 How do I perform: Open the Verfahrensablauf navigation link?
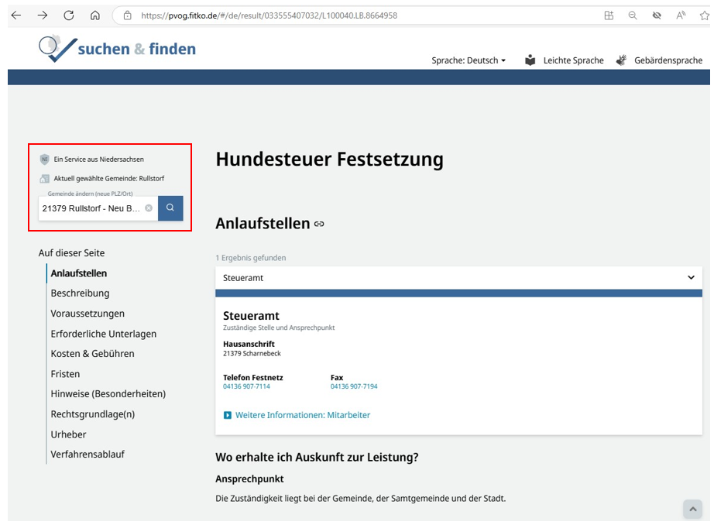[x=88, y=454]
